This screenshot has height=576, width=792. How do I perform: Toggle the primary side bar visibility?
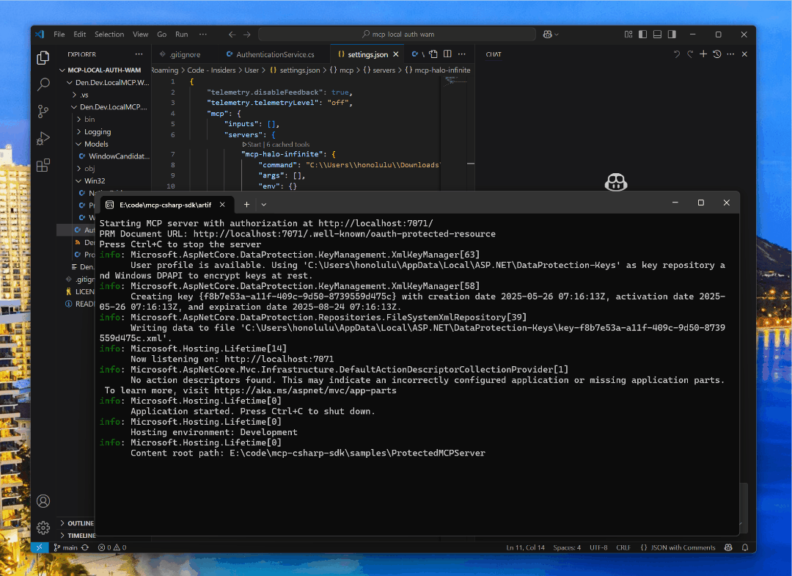coord(642,34)
